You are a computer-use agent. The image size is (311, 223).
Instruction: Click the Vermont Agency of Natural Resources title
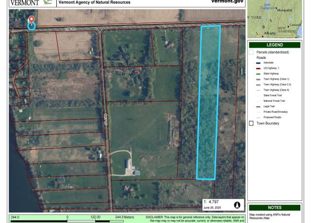(x=94, y=2)
